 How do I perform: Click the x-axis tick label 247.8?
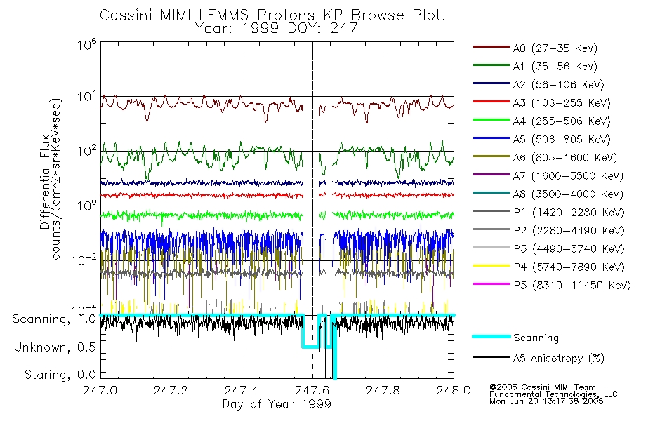pyautogui.click(x=383, y=390)
